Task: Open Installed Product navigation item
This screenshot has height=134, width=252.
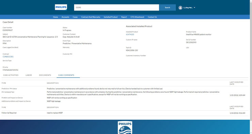Action: [x=111, y=17]
